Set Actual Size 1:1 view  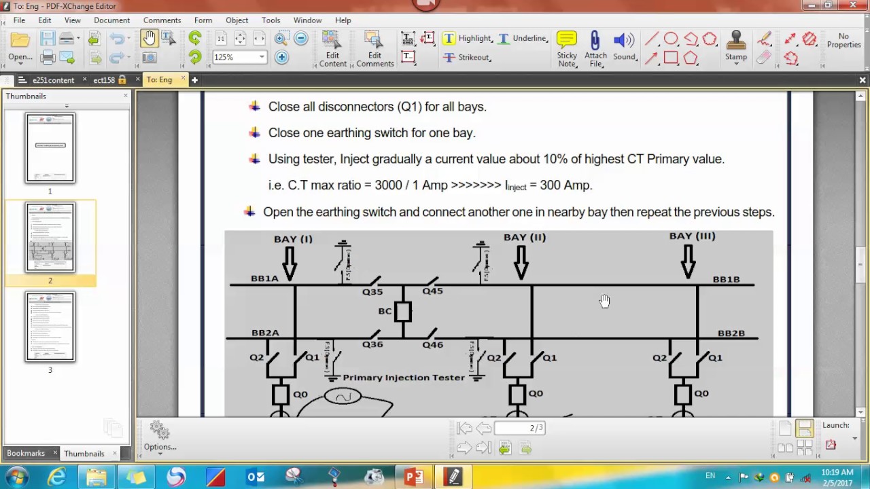221,39
